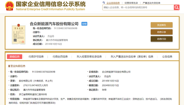Open the 行政处罚信息 tab

60,57
